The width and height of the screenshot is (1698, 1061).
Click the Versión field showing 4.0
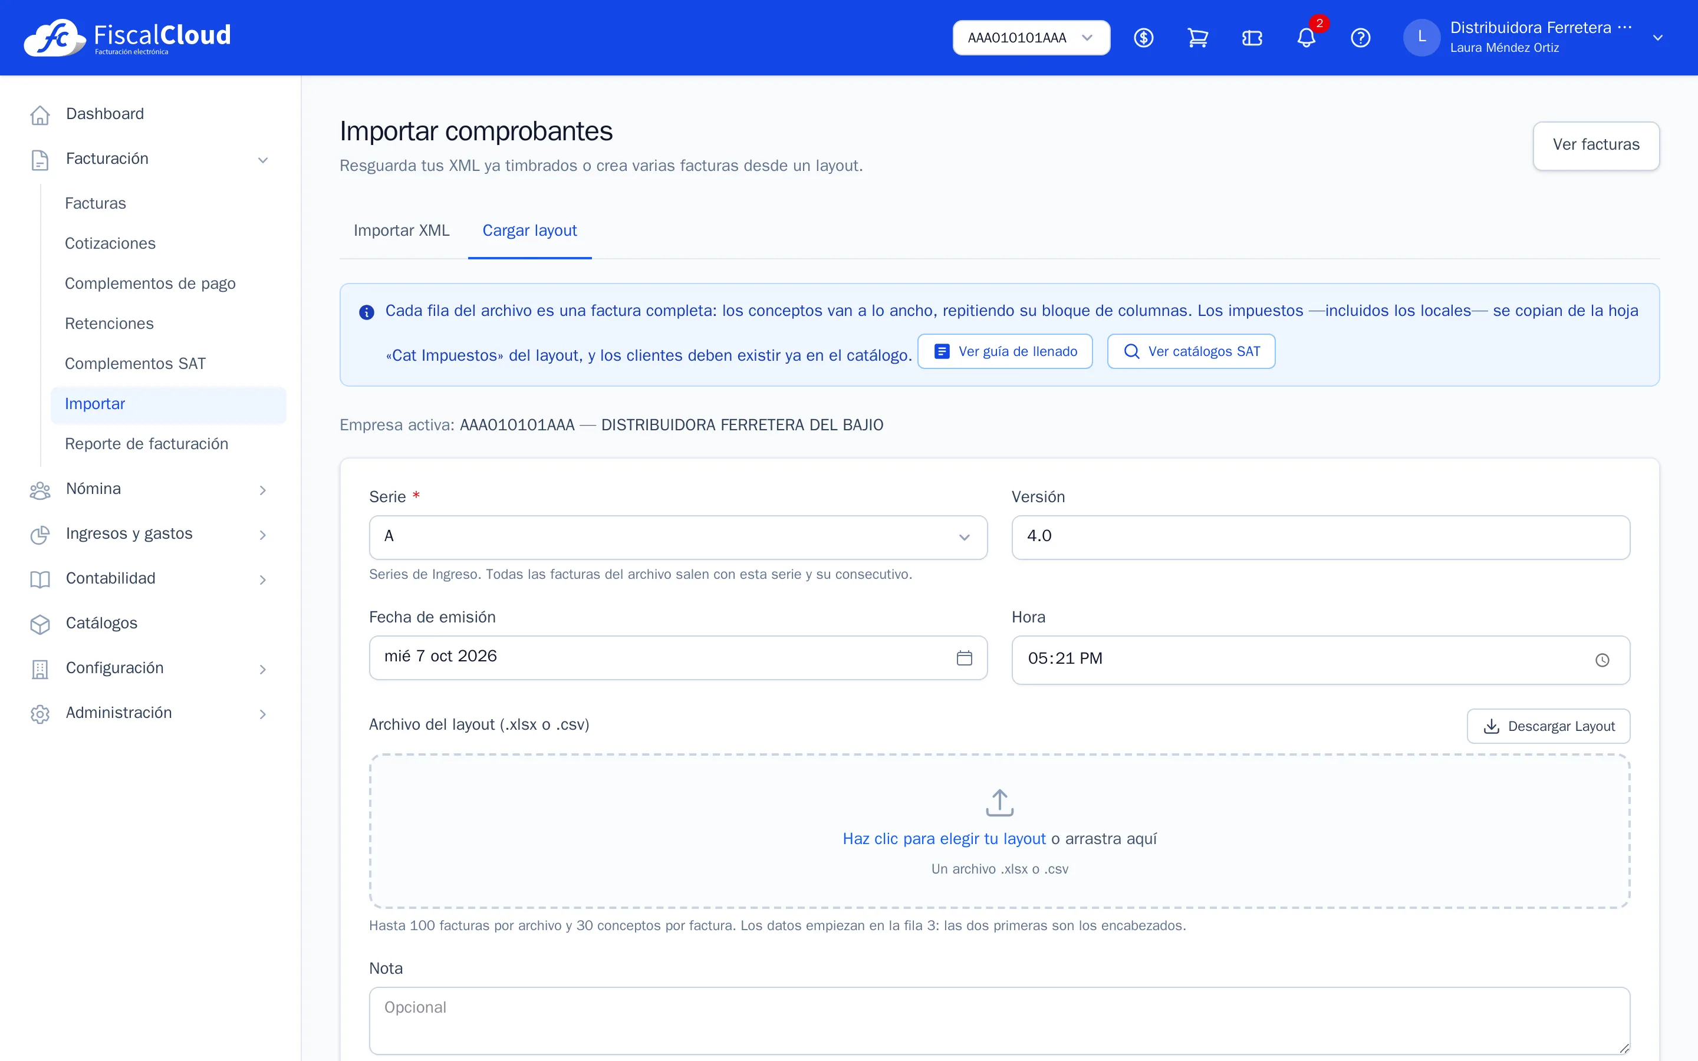(1321, 538)
